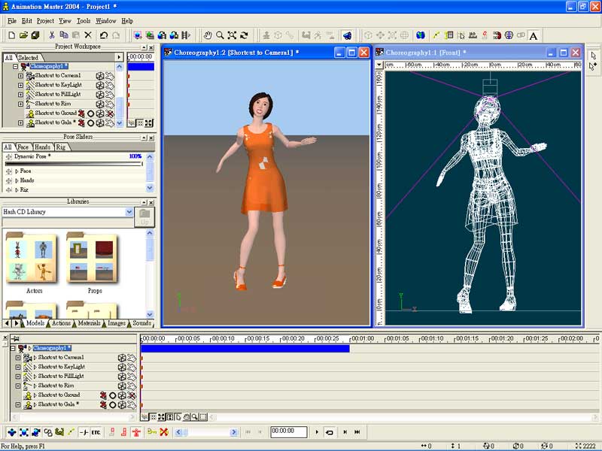Select the Face tab in Pose Sliders

[23, 147]
